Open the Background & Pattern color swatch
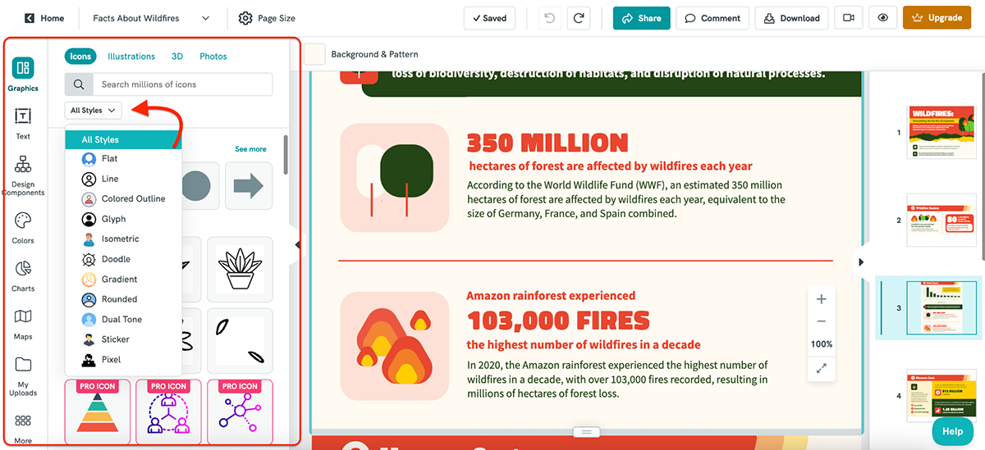The height and width of the screenshot is (450, 985). tap(315, 54)
